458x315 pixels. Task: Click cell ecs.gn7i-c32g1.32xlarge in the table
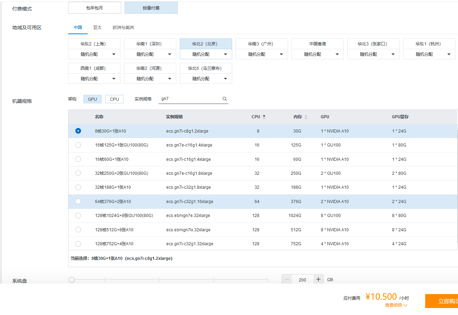click(190, 244)
